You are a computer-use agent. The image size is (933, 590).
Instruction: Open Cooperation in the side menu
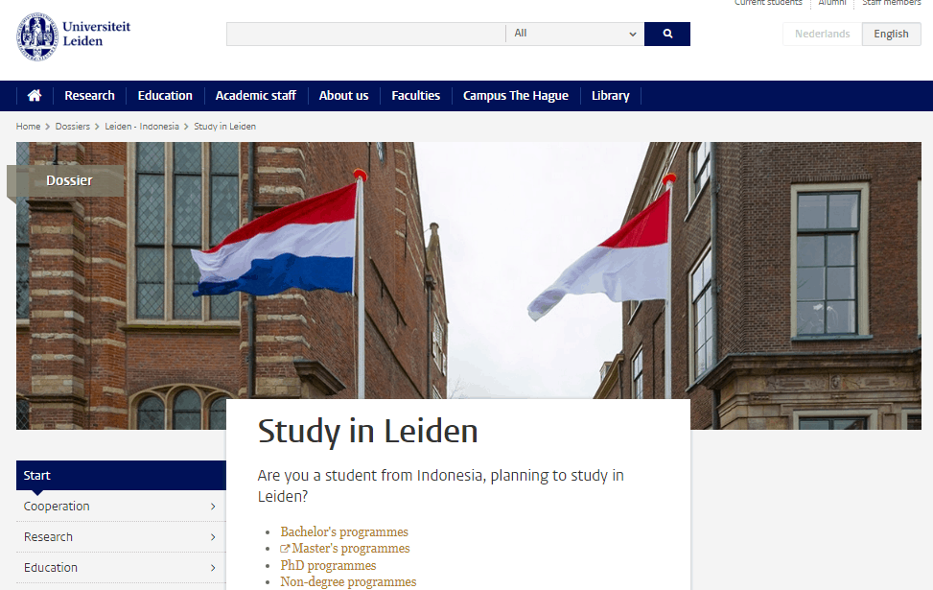pyautogui.click(x=57, y=506)
